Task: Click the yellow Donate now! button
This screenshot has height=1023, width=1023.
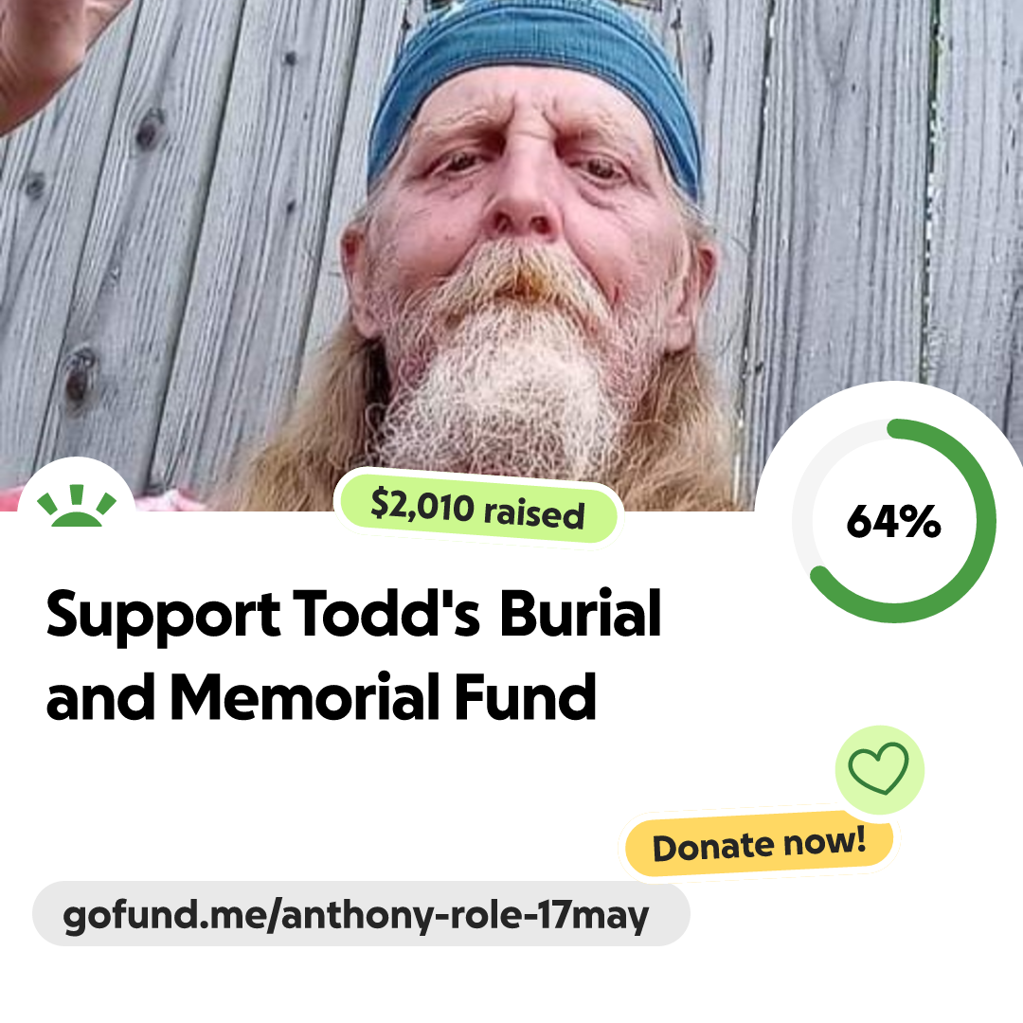Action: pyautogui.click(x=759, y=844)
